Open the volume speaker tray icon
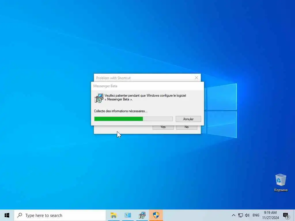Image resolution: width=295 pixels, height=221 pixels. click(247, 215)
